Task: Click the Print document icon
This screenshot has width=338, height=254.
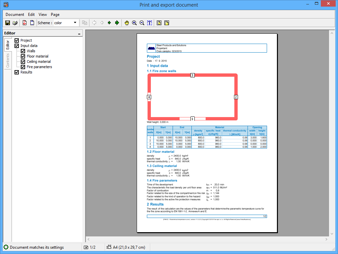Action: (15, 23)
